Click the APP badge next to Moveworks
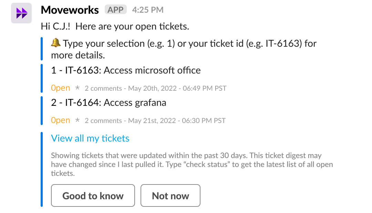This screenshot has width=372, height=213. click(x=115, y=10)
